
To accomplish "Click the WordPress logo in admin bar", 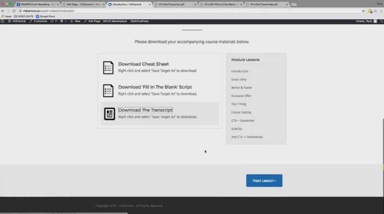I will coord(3,21).
